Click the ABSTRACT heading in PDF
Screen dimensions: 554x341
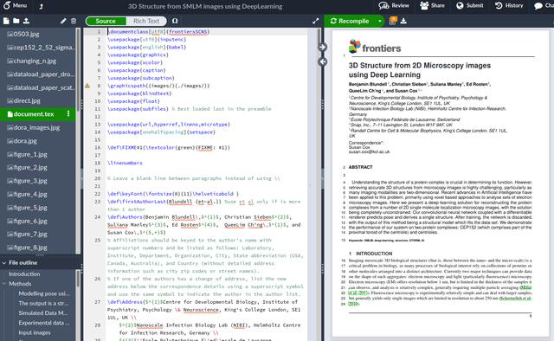(x=360, y=167)
